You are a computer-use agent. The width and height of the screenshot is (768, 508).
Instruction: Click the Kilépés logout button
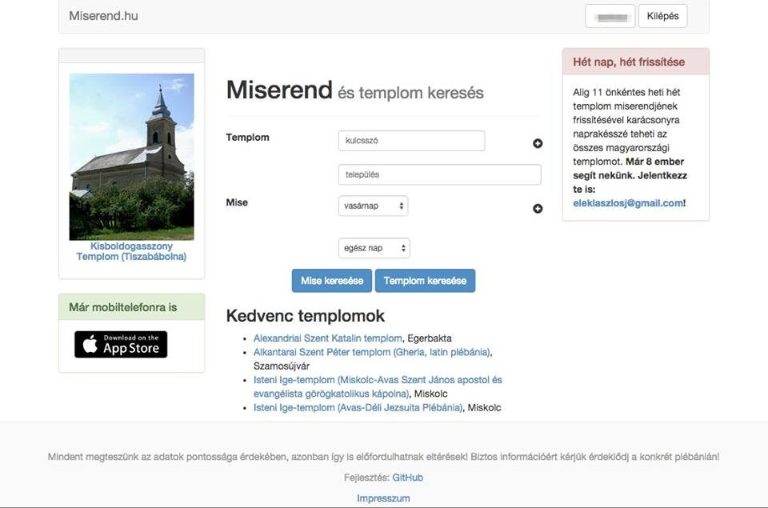click(x=662, y=16)
